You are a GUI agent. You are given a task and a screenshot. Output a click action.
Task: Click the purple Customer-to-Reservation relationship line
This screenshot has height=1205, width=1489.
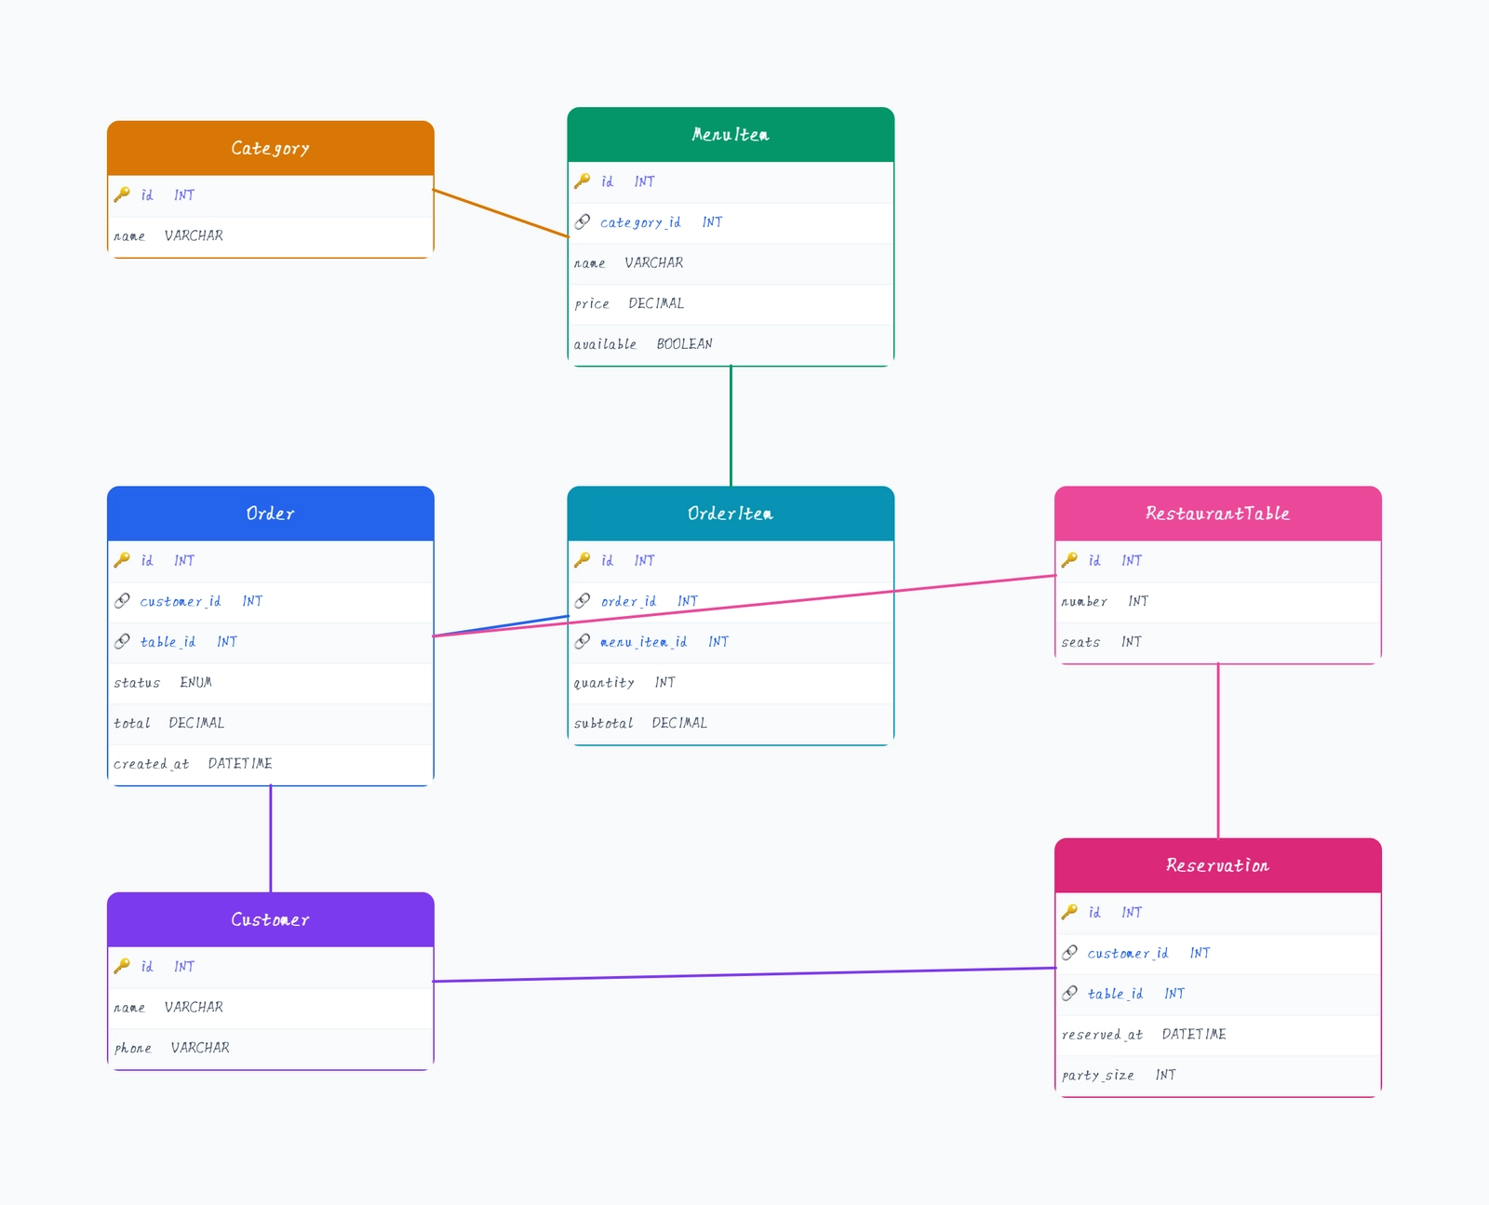coord(744,974)
